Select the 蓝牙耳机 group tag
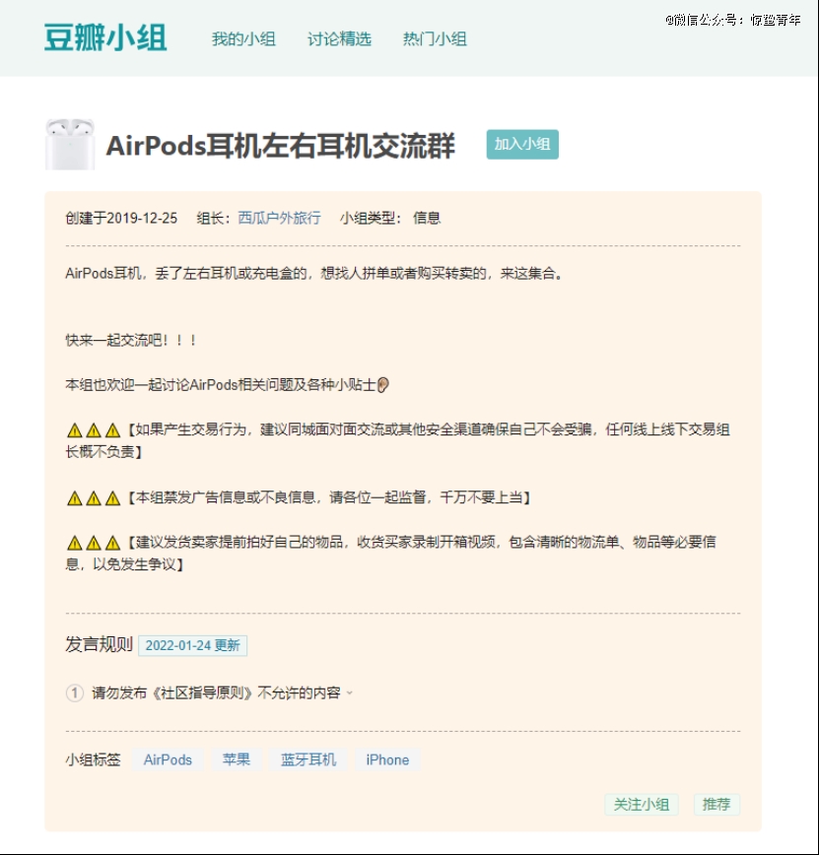The height and width of the screenshot is (855, 819). click(x=308, y=759)
